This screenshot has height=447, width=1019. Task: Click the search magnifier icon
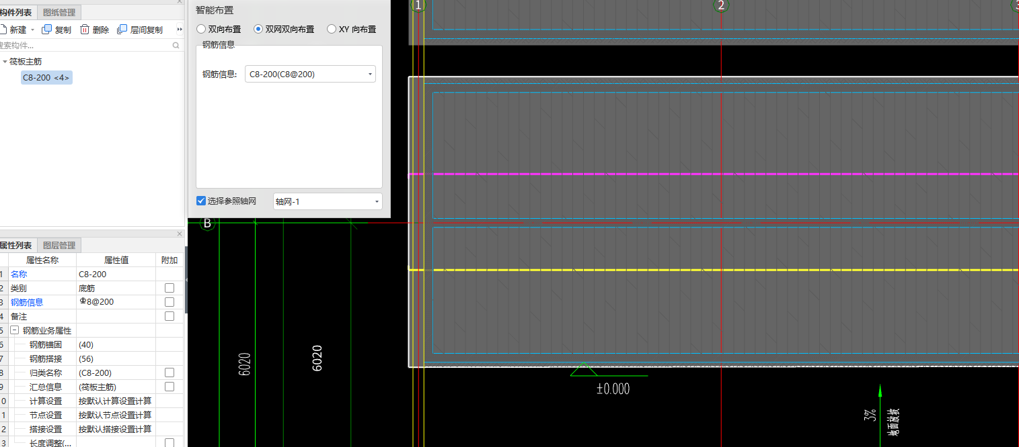pos(176,46)
